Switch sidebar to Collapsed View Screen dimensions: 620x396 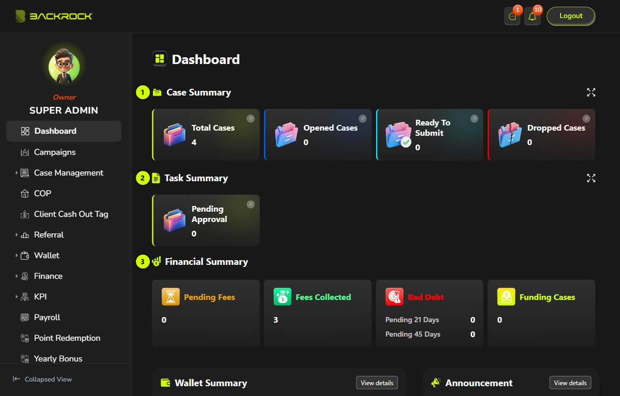tap(42, 379)
